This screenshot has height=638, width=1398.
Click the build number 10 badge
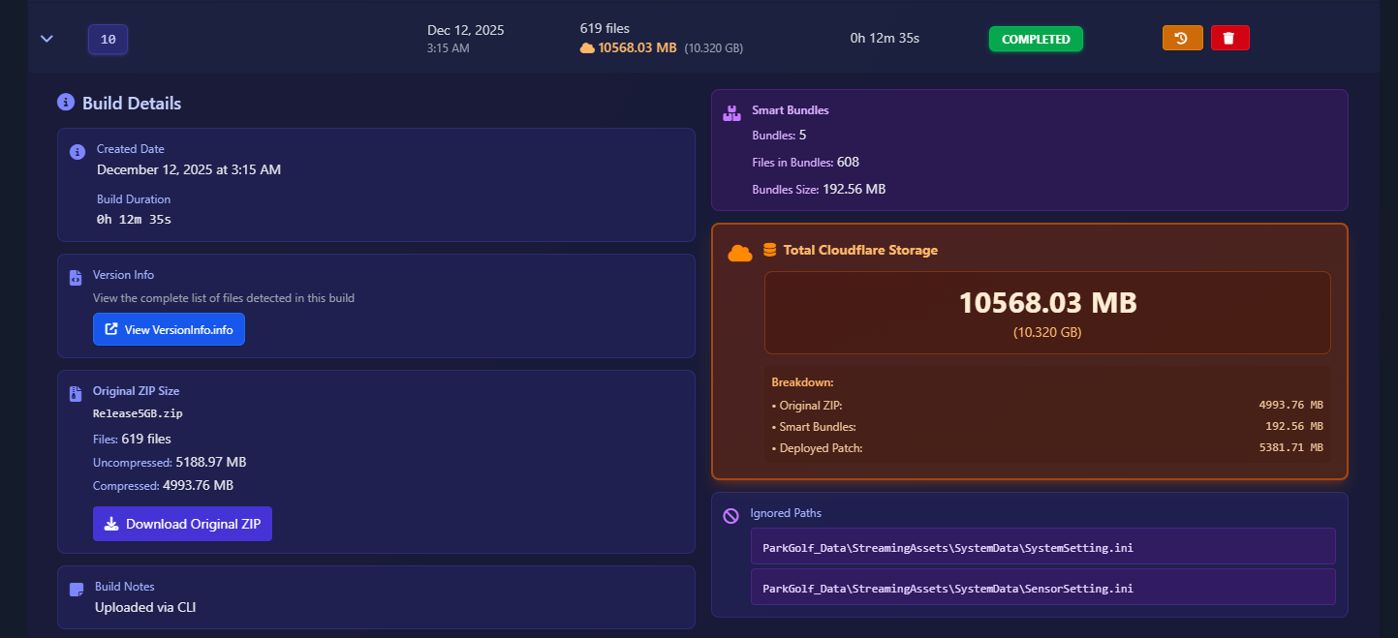pos(108,40)
